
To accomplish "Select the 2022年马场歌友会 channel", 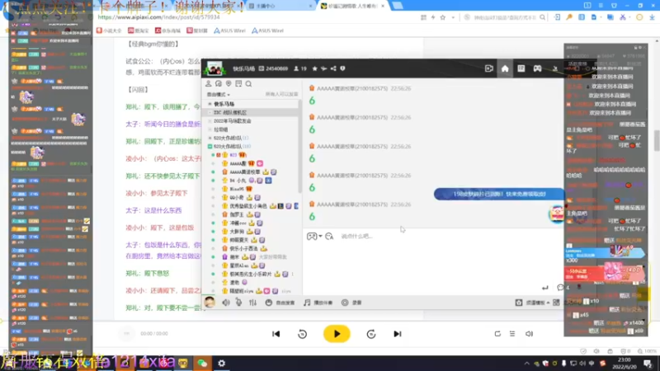I will tap(233, 120).
